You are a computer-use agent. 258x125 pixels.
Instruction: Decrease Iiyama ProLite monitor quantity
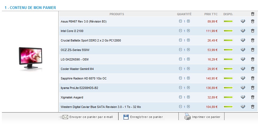(x=180, y=88)
